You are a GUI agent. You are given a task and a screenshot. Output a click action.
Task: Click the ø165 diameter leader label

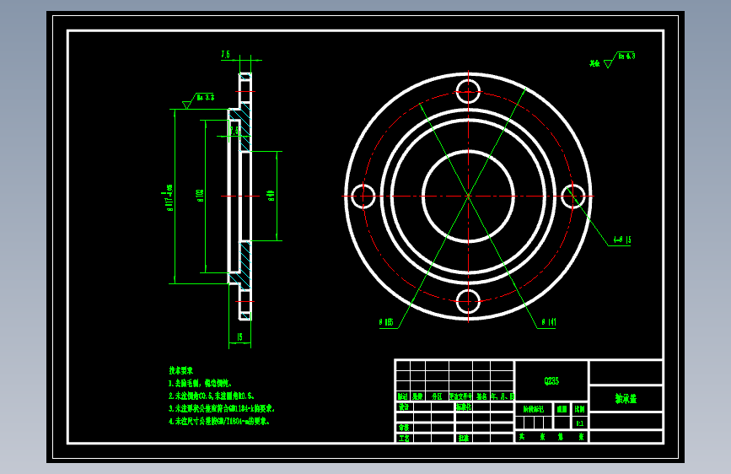click(x=386, y=322)
